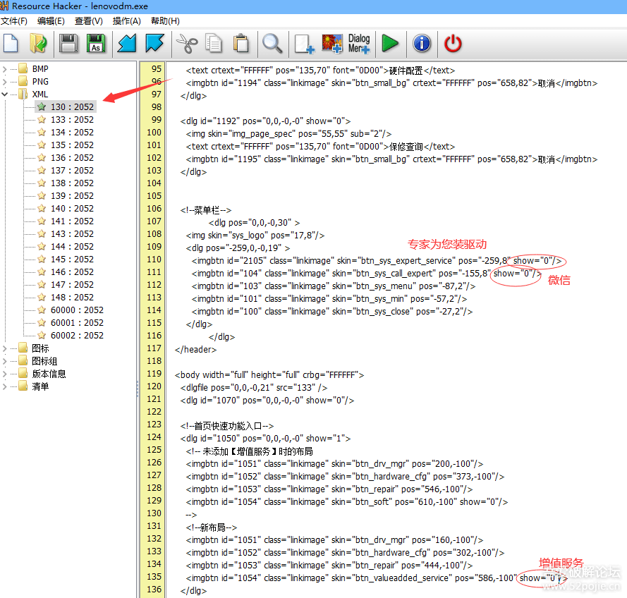Select the 60001 : 2052 resource
Viewport: 627px width, 598px height.
pyautogui.click(x=76, y=323)
